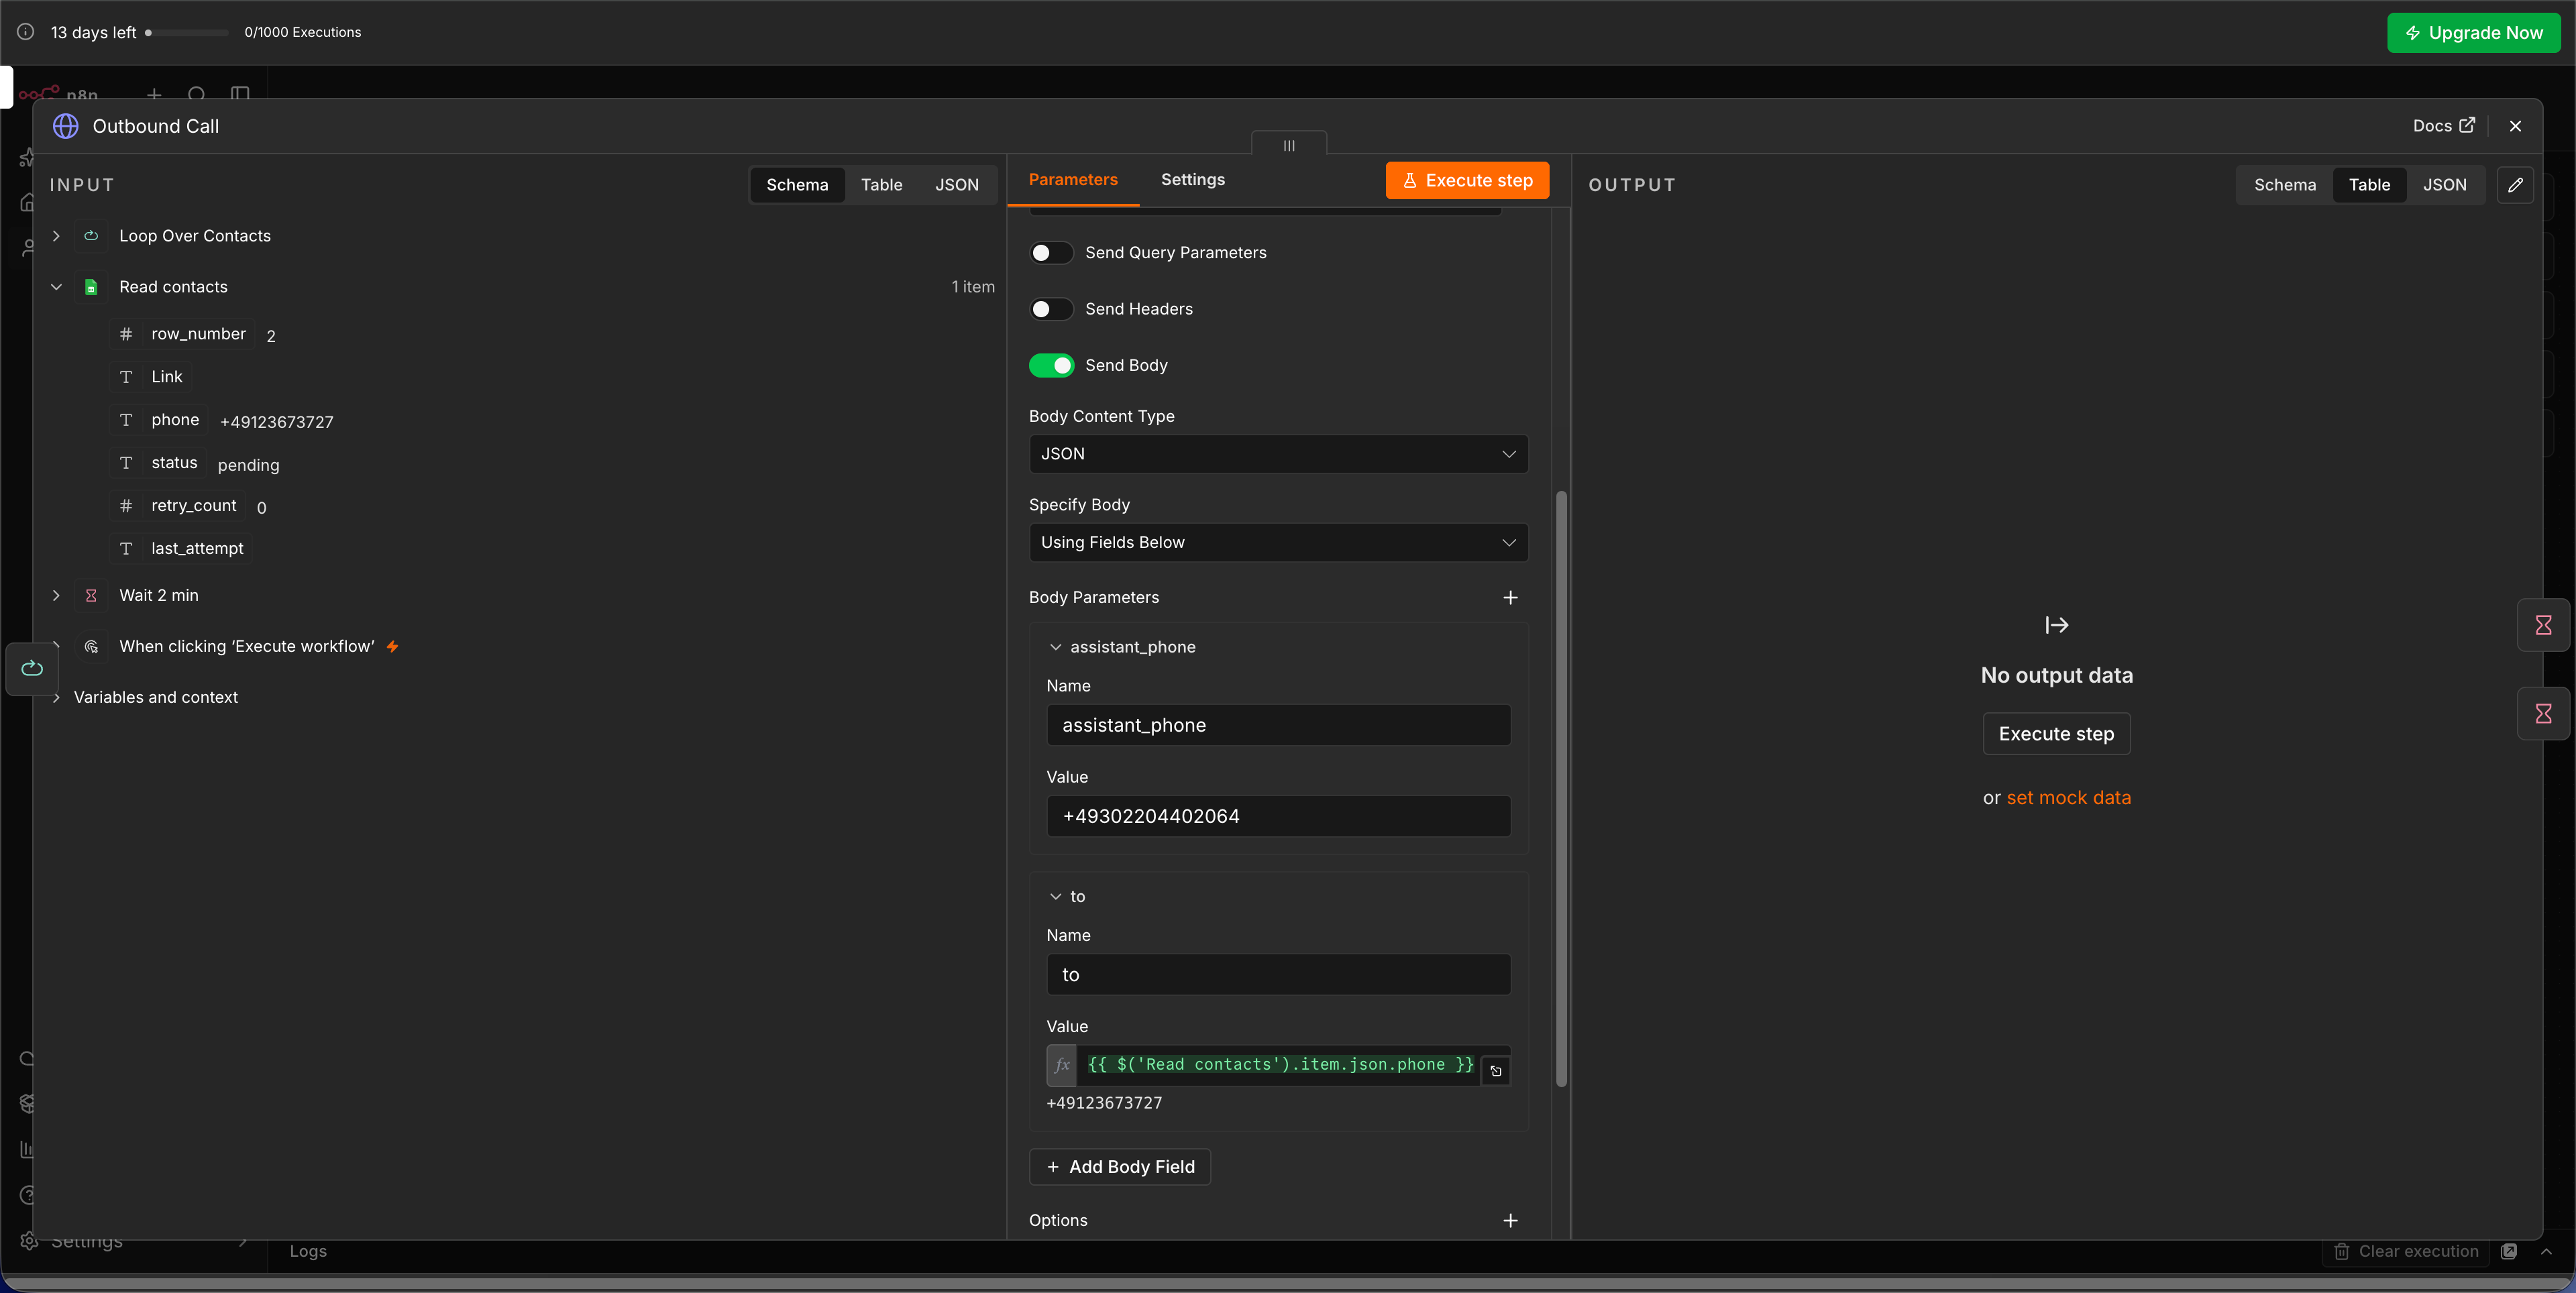The width and height of the screenshot is (2576, 1293).
Task: Click the Wait 2 min hourglass icon
Action: tap(91, 596)
